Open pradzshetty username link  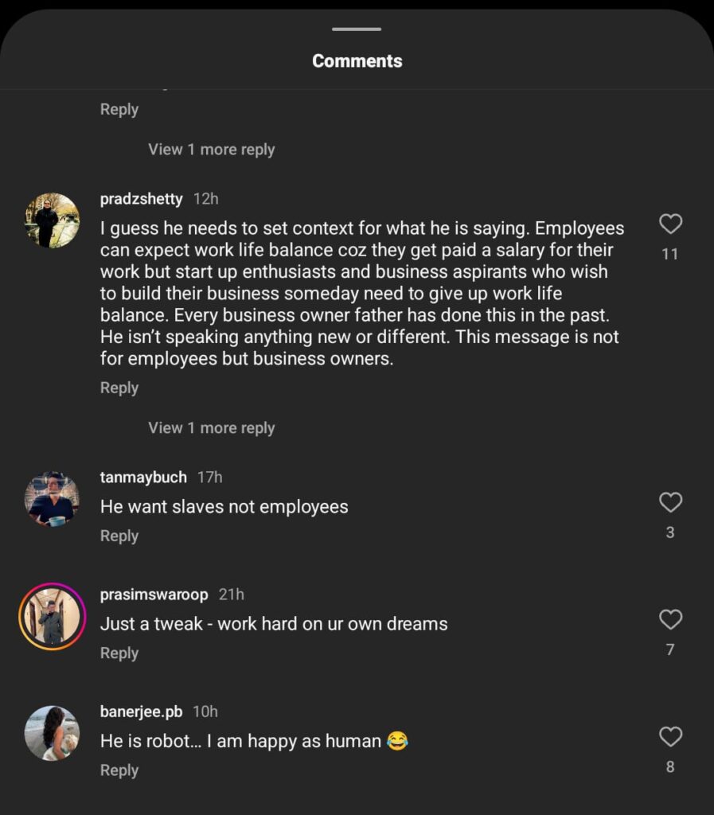click(x=142, y=199)
